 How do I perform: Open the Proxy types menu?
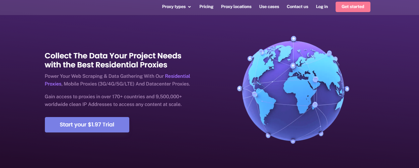coord(177,7)
